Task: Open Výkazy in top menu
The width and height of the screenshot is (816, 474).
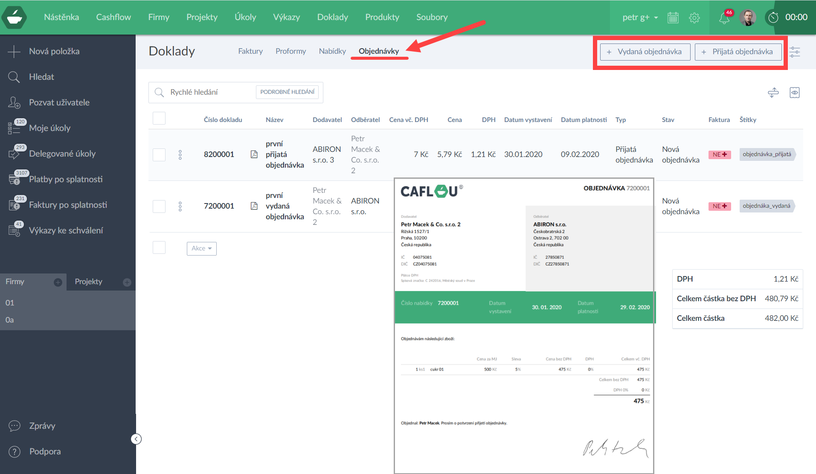Action: click(286, 17)
